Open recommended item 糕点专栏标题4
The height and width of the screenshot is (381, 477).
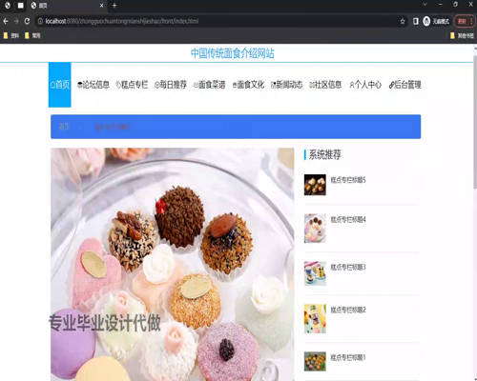point(348,219)
